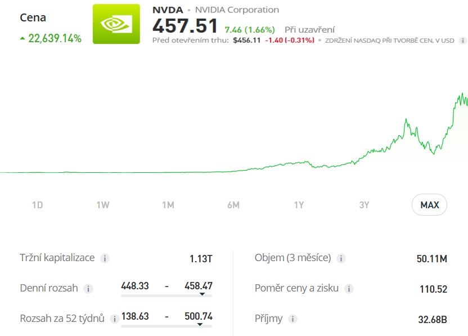Open the NVIDIA Corporation company name
The width and height of the screenshot is (468, 336).
236,10
